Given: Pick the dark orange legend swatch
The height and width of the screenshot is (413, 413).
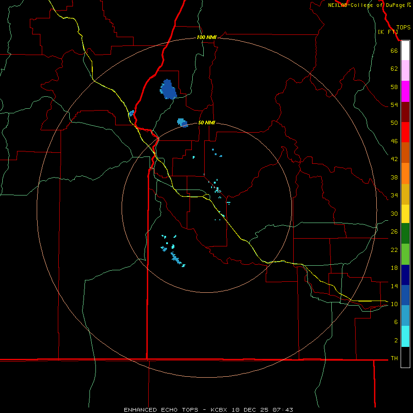Looking at the screenshot, I should tap(405, 153).
